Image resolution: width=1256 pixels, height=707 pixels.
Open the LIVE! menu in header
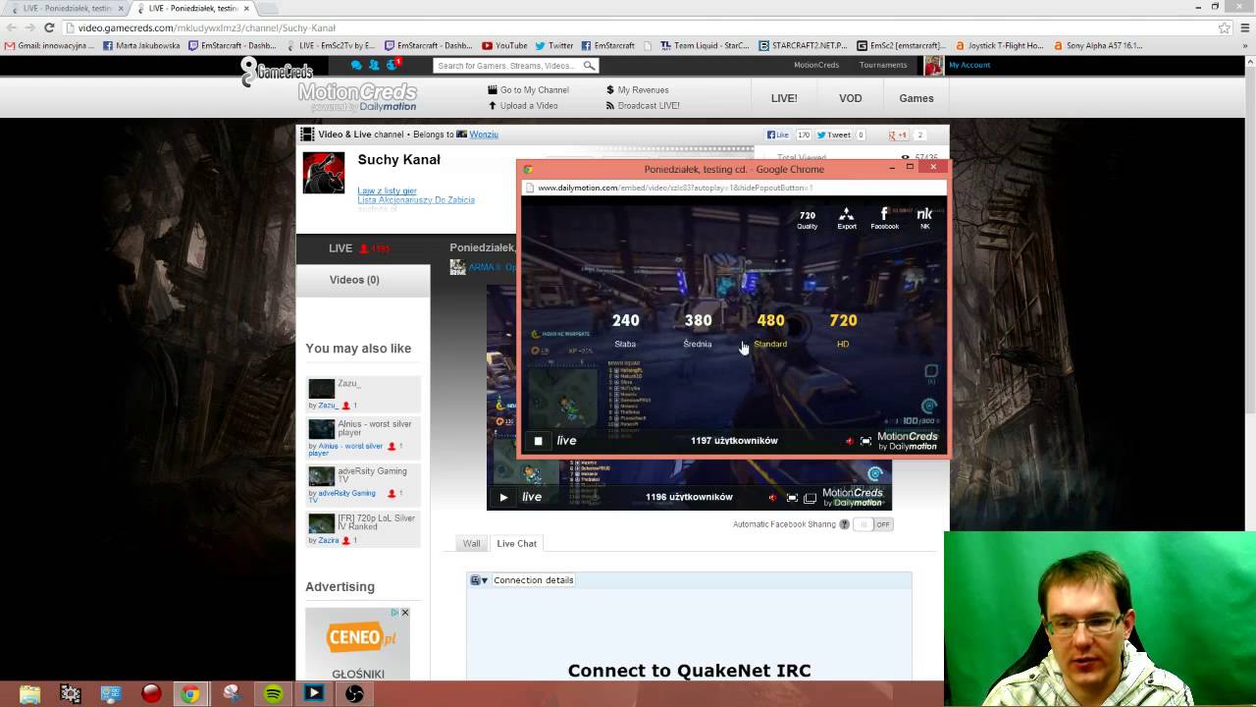pyautogui.click(x=784, y=98)
